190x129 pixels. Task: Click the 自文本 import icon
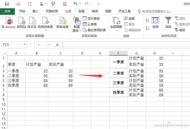coord(32,23)
